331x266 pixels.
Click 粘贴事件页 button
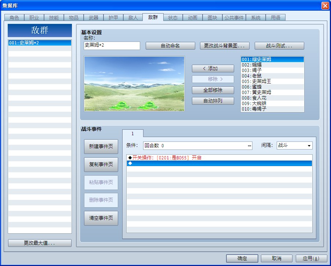coord(101,182)
